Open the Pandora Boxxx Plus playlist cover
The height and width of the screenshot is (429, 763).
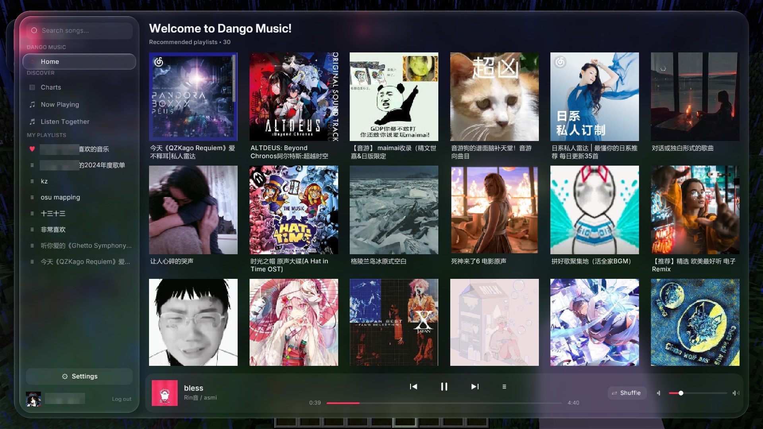193,97
